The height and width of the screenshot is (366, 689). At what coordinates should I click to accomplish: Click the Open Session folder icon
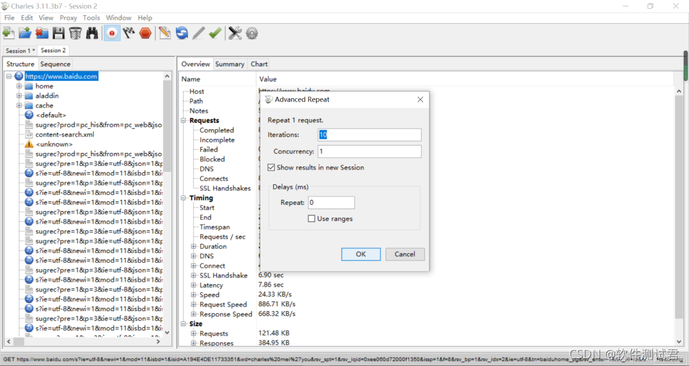click(x=25, y=33)
